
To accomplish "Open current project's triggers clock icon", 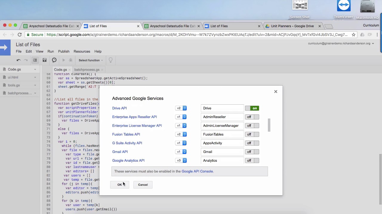I will 54,60.
